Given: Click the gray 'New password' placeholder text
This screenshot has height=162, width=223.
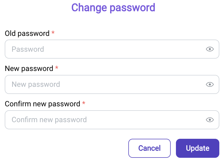Looking at the screenshot, I should pyautogui.click(x=36, y=84).
